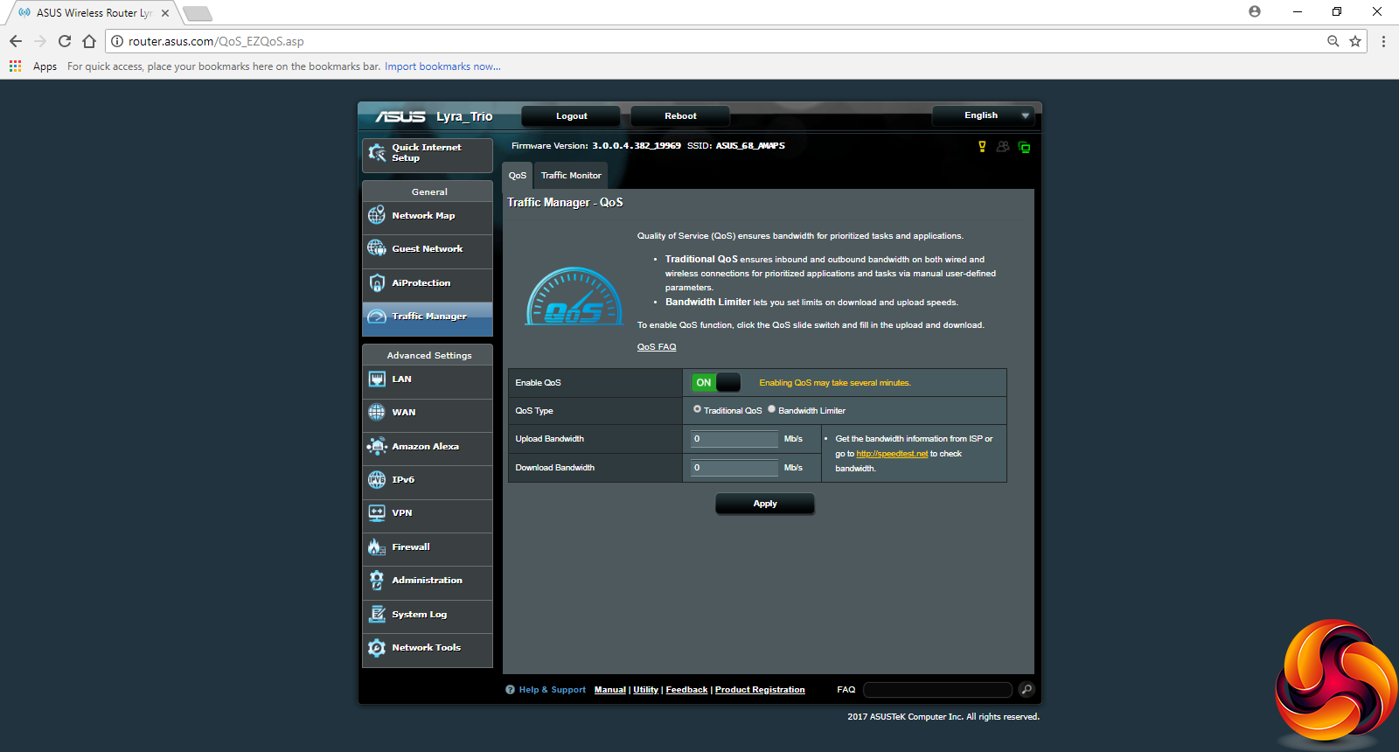Click the FAQ search magnifier icon
1399x752 pixels.
pos(1027,690)
